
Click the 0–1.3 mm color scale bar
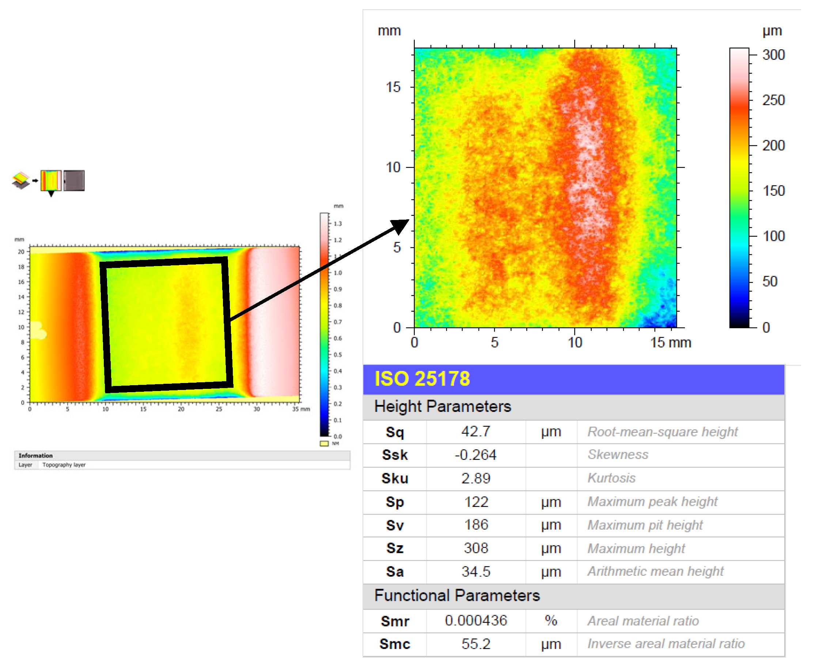pos(324,325)
